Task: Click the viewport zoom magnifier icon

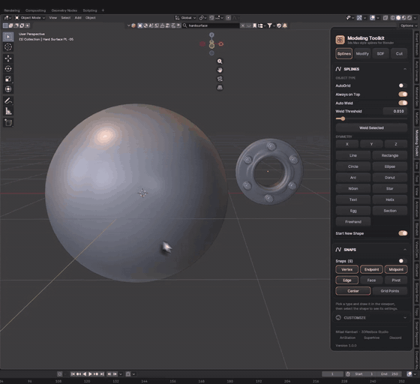Action: [x=220, y=61]
